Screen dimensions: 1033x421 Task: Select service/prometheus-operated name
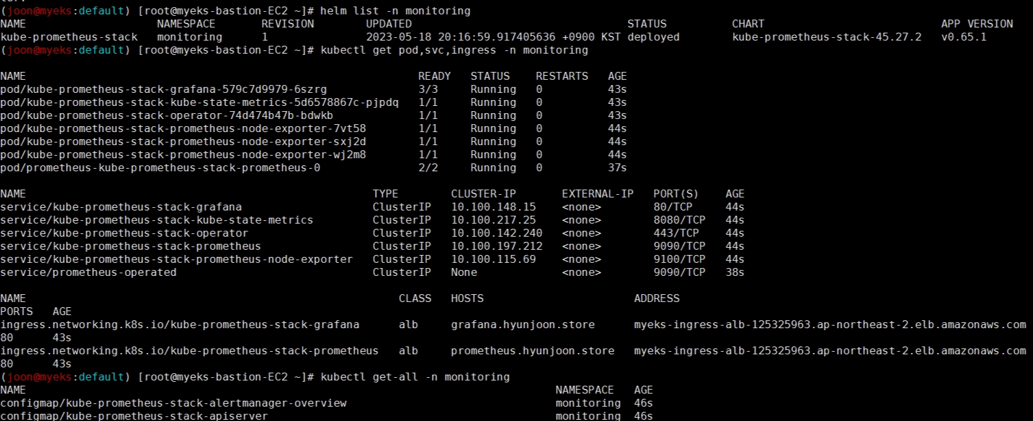[88, 272]
